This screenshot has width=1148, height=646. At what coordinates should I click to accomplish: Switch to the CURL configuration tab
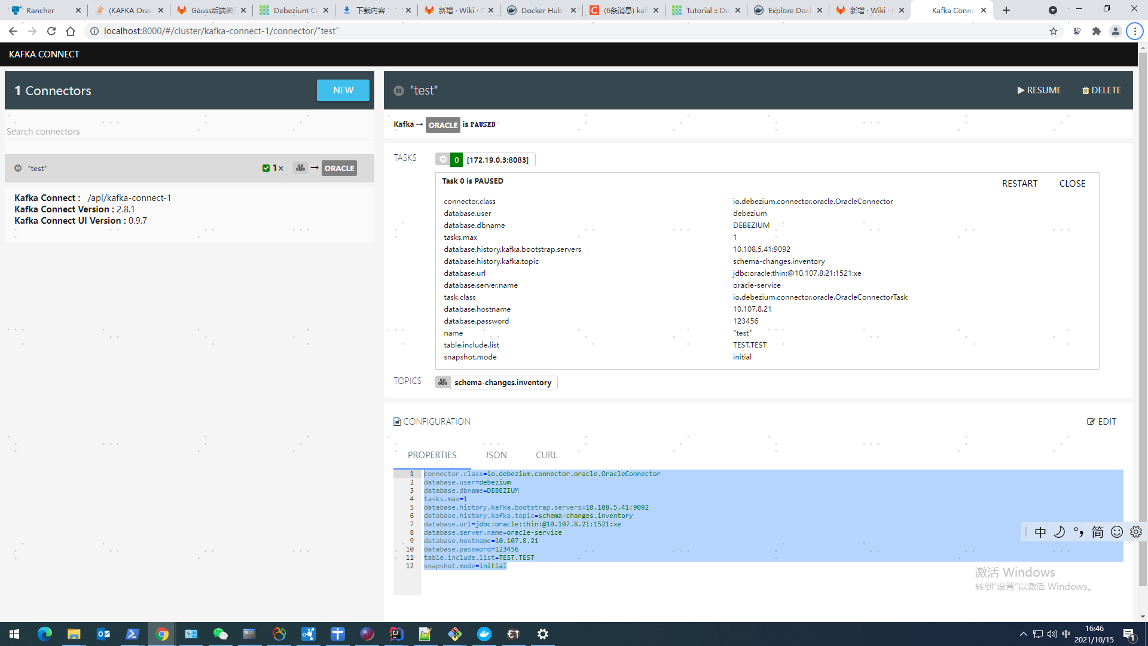coord(546,455)
